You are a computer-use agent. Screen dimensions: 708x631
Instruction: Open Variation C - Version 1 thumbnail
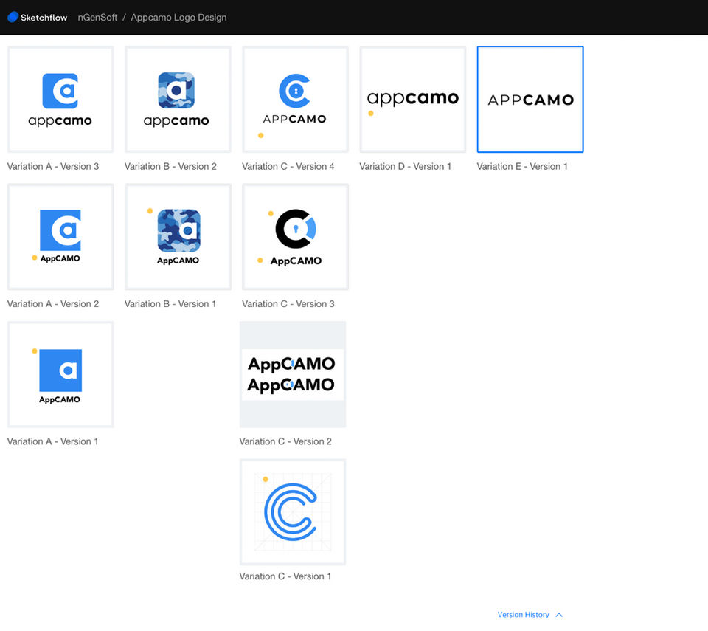tap(293, 512)
